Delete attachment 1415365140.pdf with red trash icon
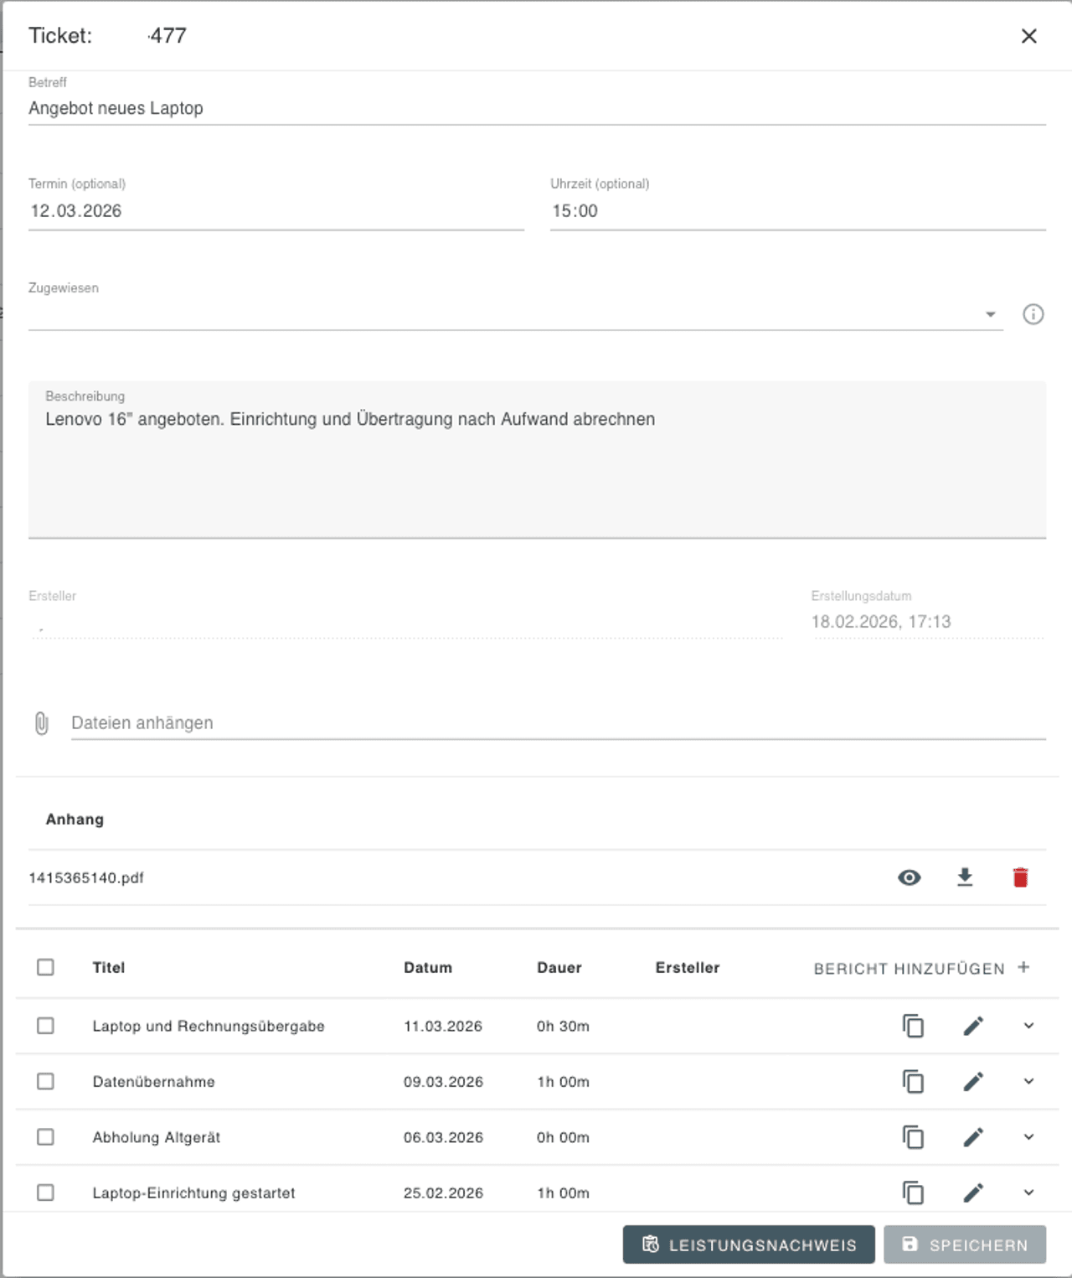 point(1020,877)
